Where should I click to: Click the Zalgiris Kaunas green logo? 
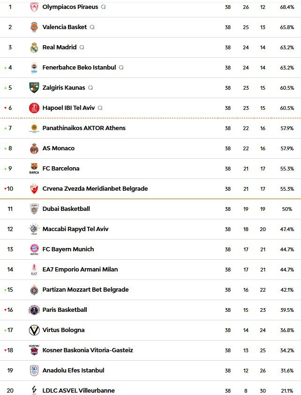pos(34,88)
